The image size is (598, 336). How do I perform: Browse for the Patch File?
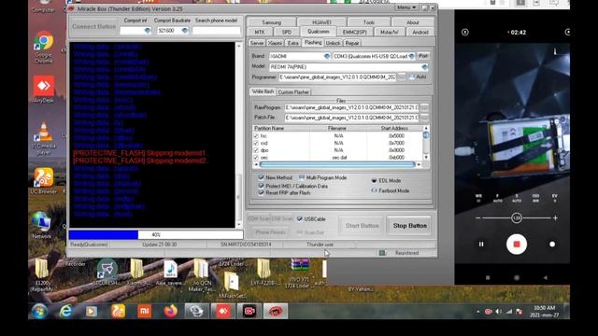click(424, 118)
